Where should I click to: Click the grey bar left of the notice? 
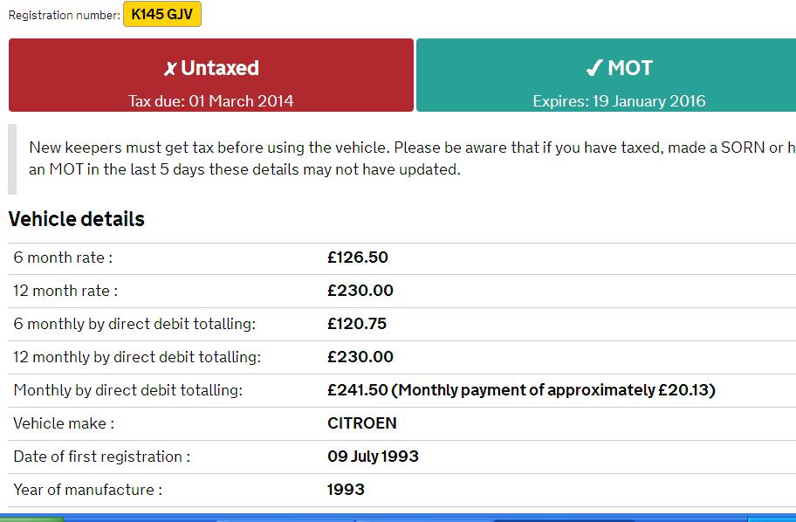[x=12, y=159]
